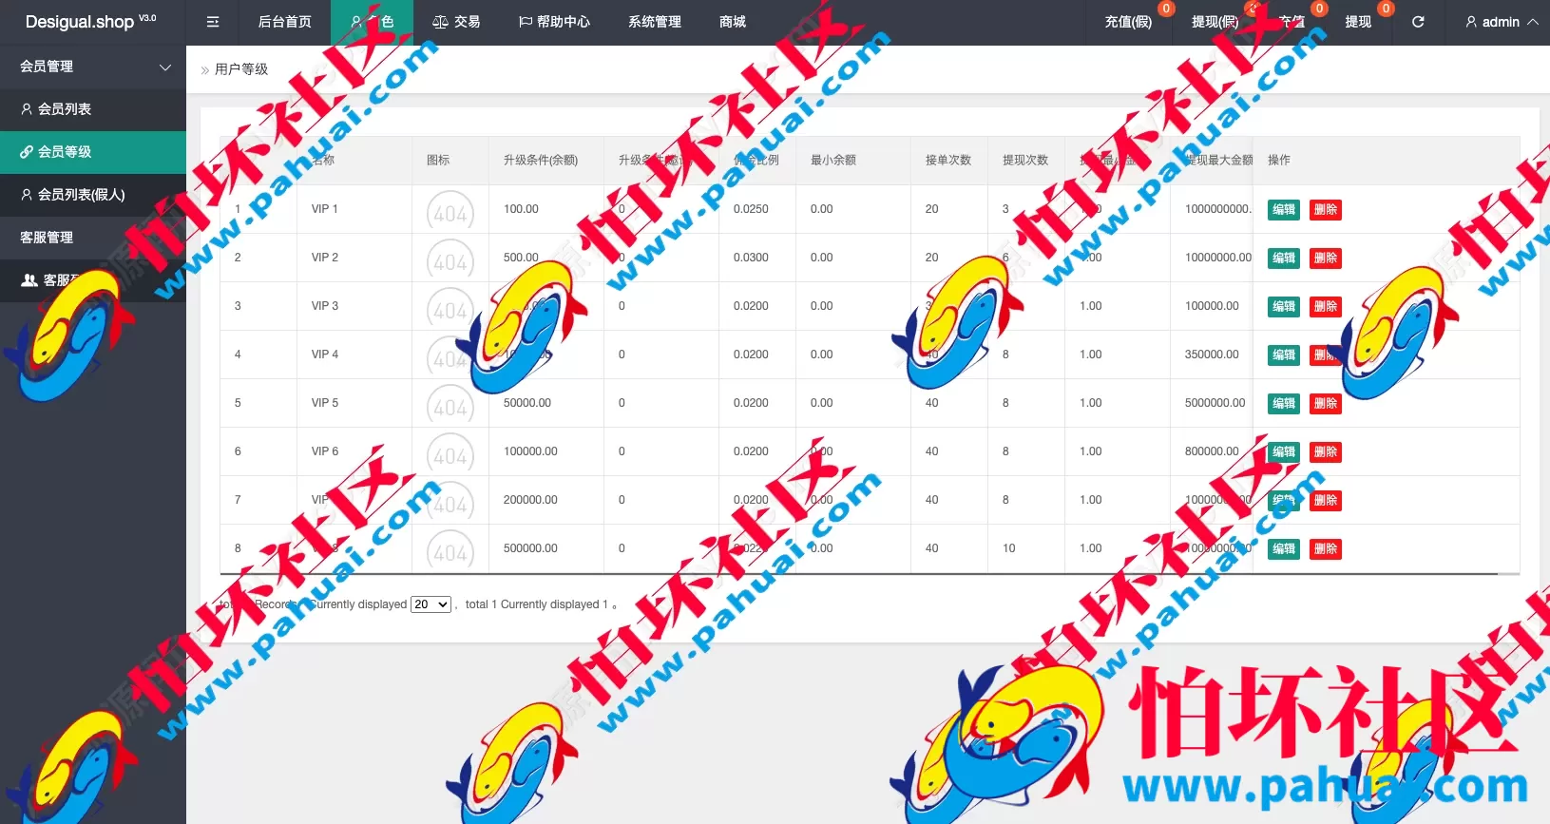Delete the VIP 2 level

tap(1326, 259)
